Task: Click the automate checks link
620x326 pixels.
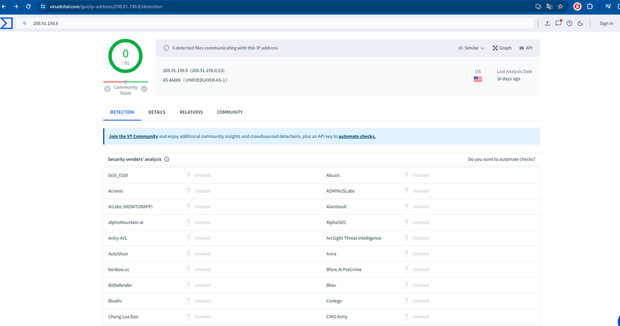Action: pos(357,136)
